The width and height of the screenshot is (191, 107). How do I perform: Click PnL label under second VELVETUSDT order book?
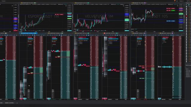point(126,99)
